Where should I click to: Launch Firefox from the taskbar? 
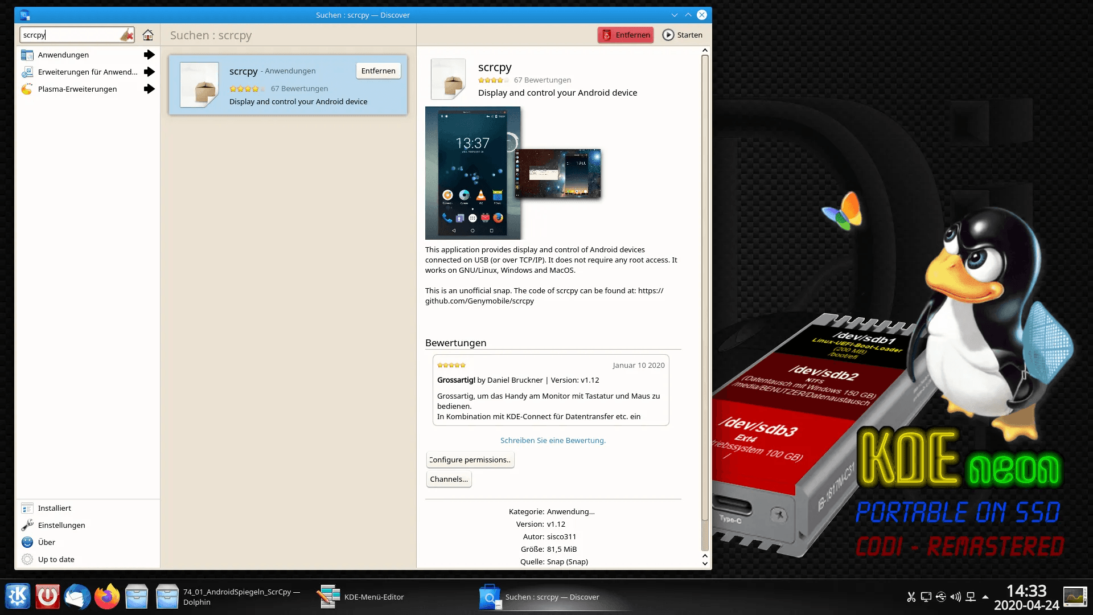pyautogui.click(x=106, y=597)
